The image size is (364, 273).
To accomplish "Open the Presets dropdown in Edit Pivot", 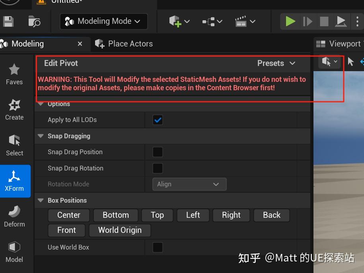I will pyautogui.click(x=277, y=63).
